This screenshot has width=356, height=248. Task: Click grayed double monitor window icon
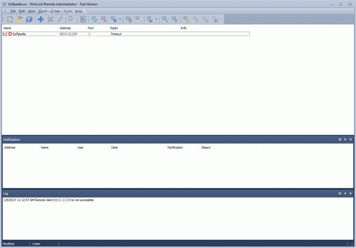[x=205, y=20]
